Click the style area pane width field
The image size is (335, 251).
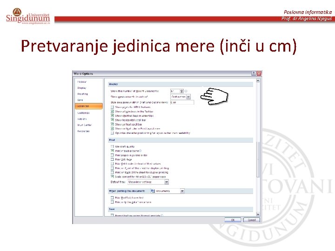point(182,102)
